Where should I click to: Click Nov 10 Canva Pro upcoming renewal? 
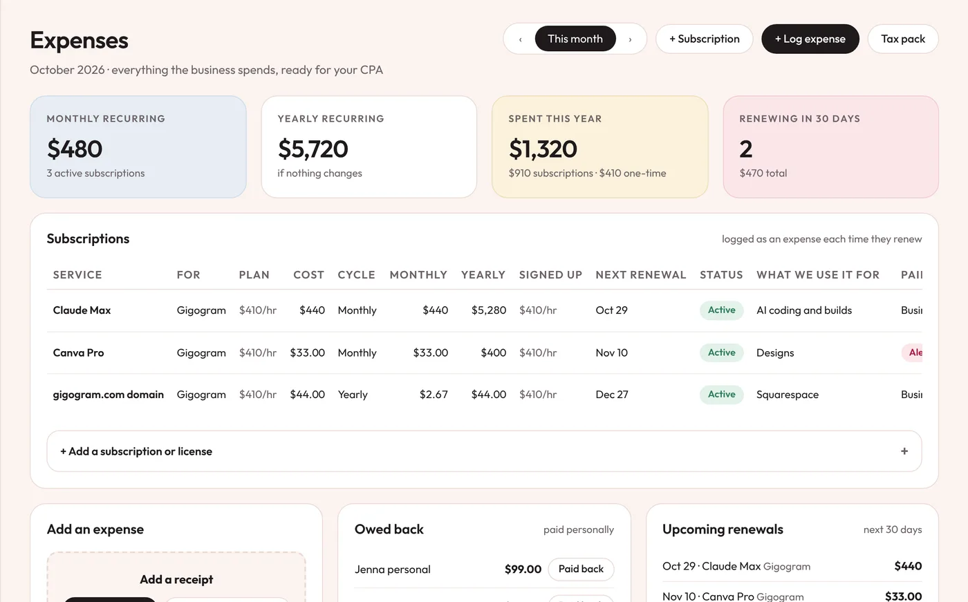[792, 596]
